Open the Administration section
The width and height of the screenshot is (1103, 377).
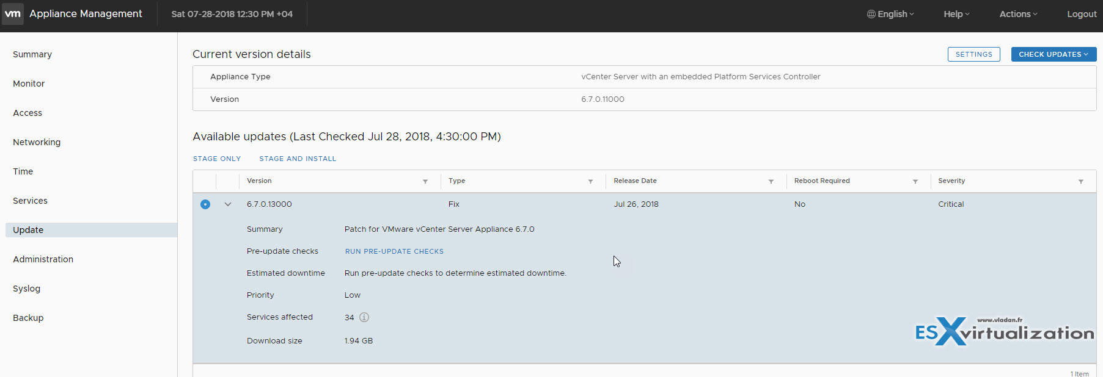(x=43, y=259)
